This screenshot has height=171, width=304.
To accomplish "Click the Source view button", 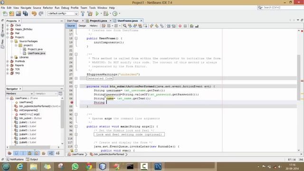I will pos(71,26).
